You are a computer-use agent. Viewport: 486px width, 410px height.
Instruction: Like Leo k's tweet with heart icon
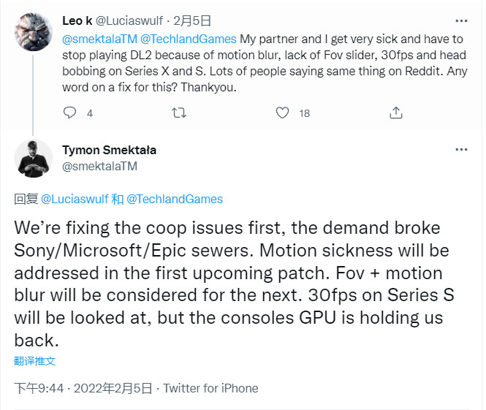tap(283, 113)
